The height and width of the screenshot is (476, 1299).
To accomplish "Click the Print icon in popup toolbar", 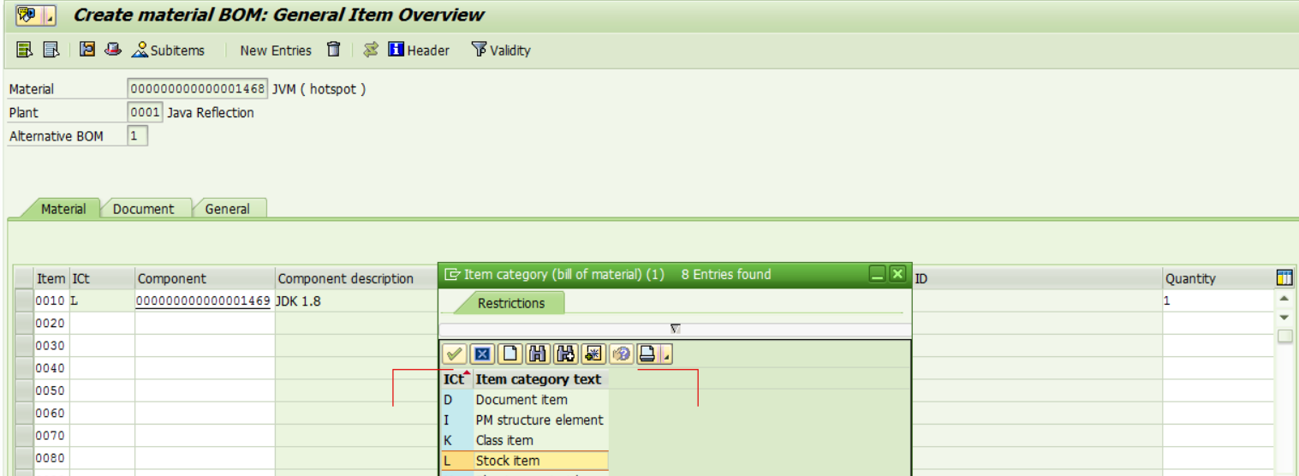I will [647, 354].
